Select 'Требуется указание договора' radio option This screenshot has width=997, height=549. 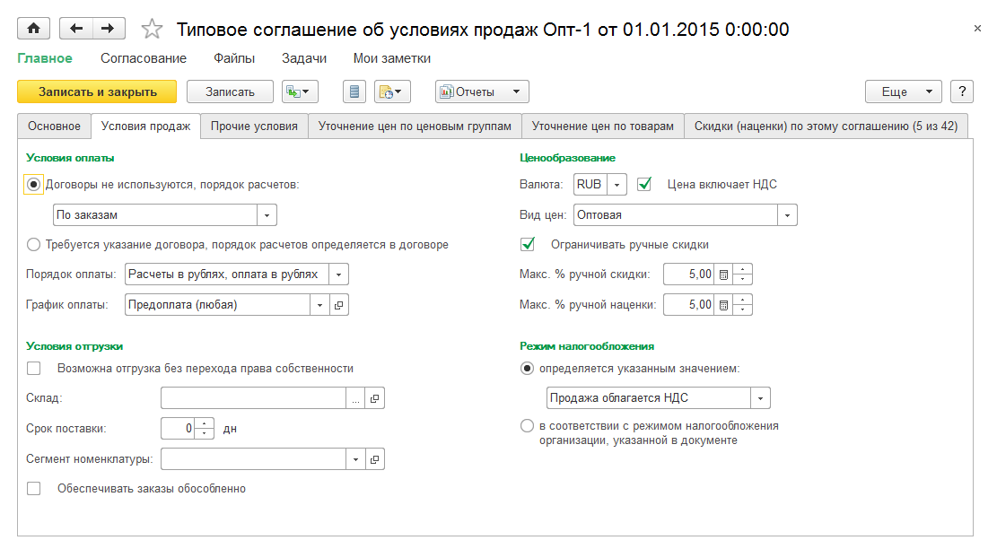coord(34,244)
